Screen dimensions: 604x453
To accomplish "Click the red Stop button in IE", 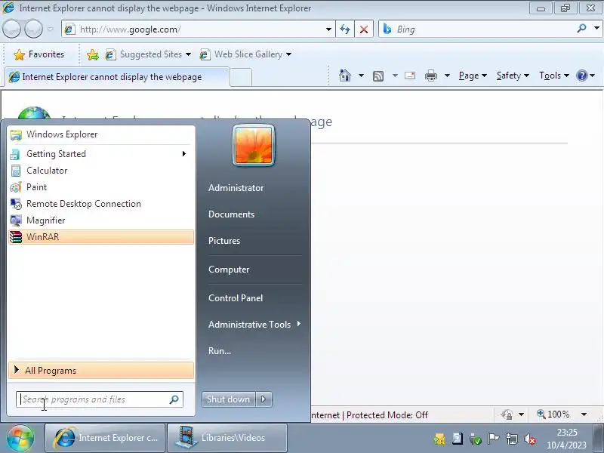I will pyautogui.click(x=364, y=29).
